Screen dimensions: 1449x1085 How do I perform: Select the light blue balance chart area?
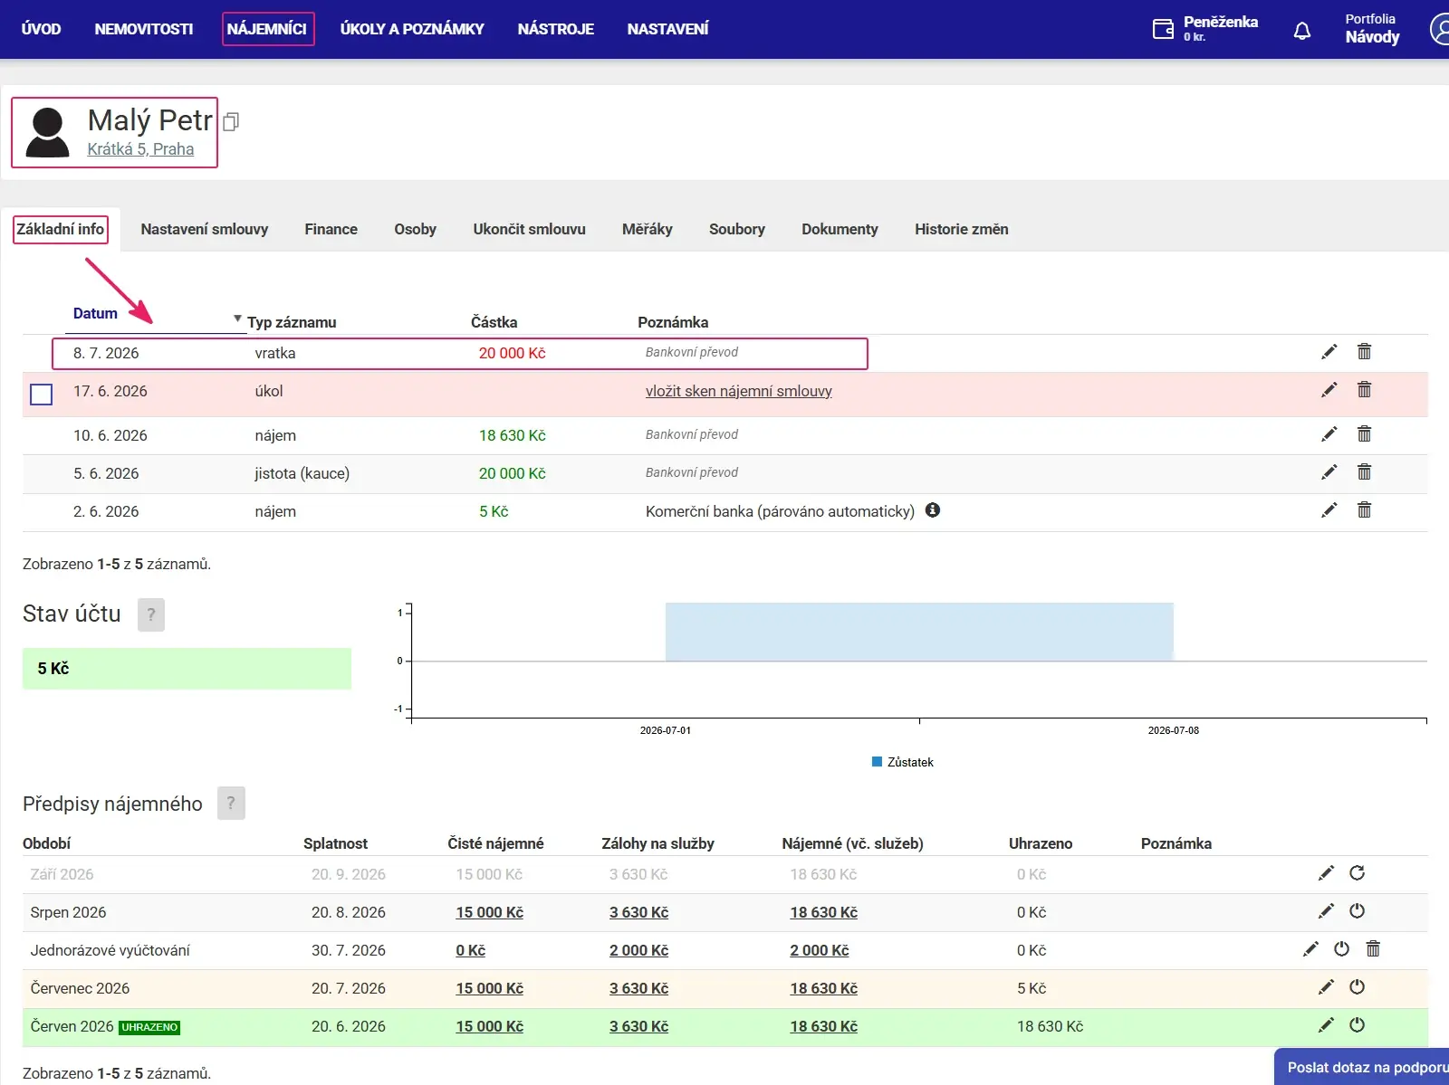919,632
